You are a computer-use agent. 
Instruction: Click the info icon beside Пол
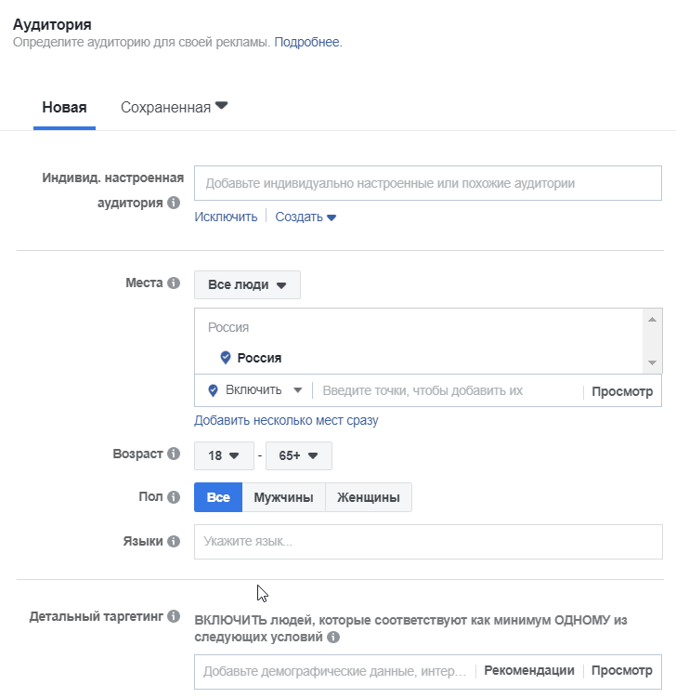click(x=174, y=497)
